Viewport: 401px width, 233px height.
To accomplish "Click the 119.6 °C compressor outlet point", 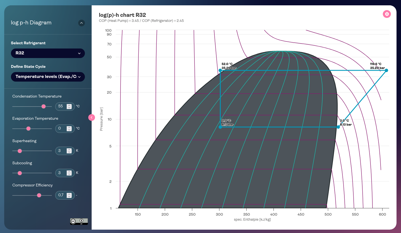I will coord(386,70).
